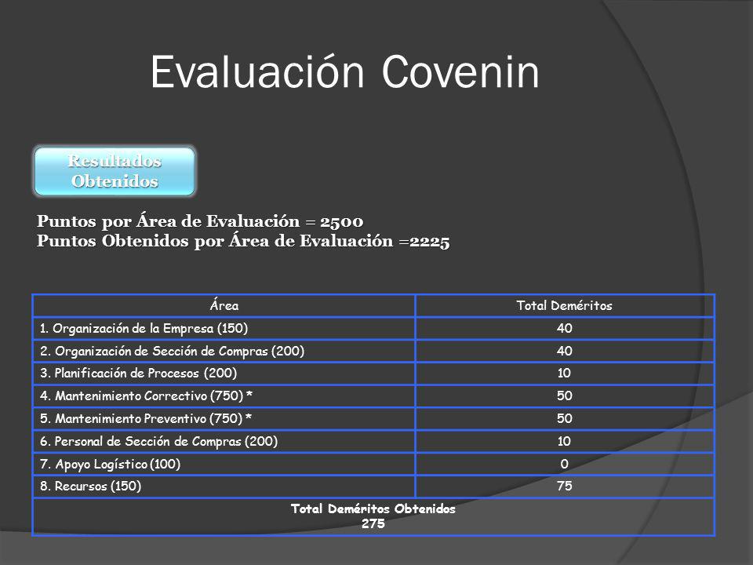Select demerit value 75 for Recursos
Image resolution: width=753 pixels, height=565 pixels.
click(x=565, y=487)
